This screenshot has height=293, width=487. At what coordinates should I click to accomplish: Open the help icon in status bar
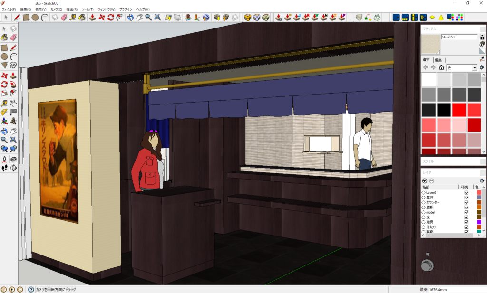(31, 289)
